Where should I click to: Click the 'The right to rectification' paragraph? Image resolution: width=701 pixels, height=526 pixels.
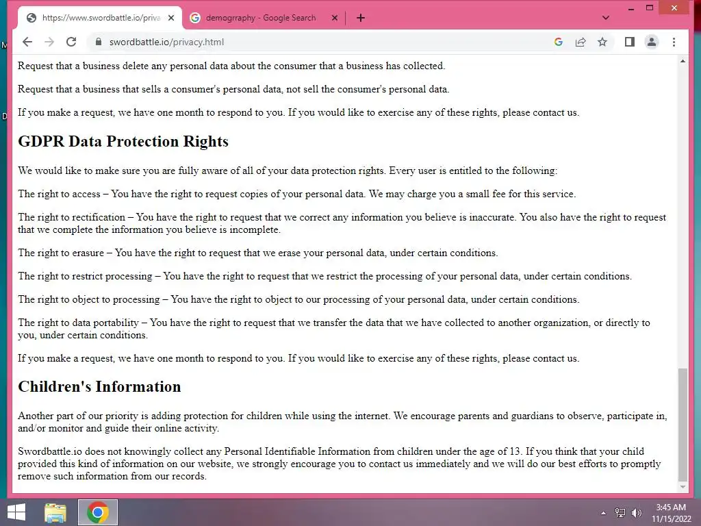click(x=342, y=223)
